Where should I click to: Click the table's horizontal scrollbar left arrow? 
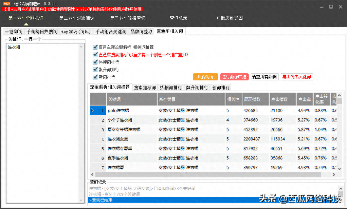[92, 174]
